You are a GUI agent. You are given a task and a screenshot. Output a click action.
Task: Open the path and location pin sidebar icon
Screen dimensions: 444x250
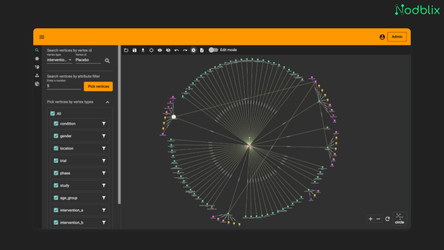coord(37,67)
